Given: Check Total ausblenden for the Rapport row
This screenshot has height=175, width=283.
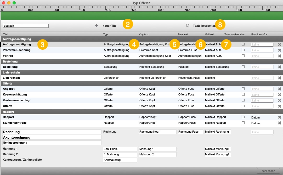Looking at the screenshot, I should (x=243, y=117).
